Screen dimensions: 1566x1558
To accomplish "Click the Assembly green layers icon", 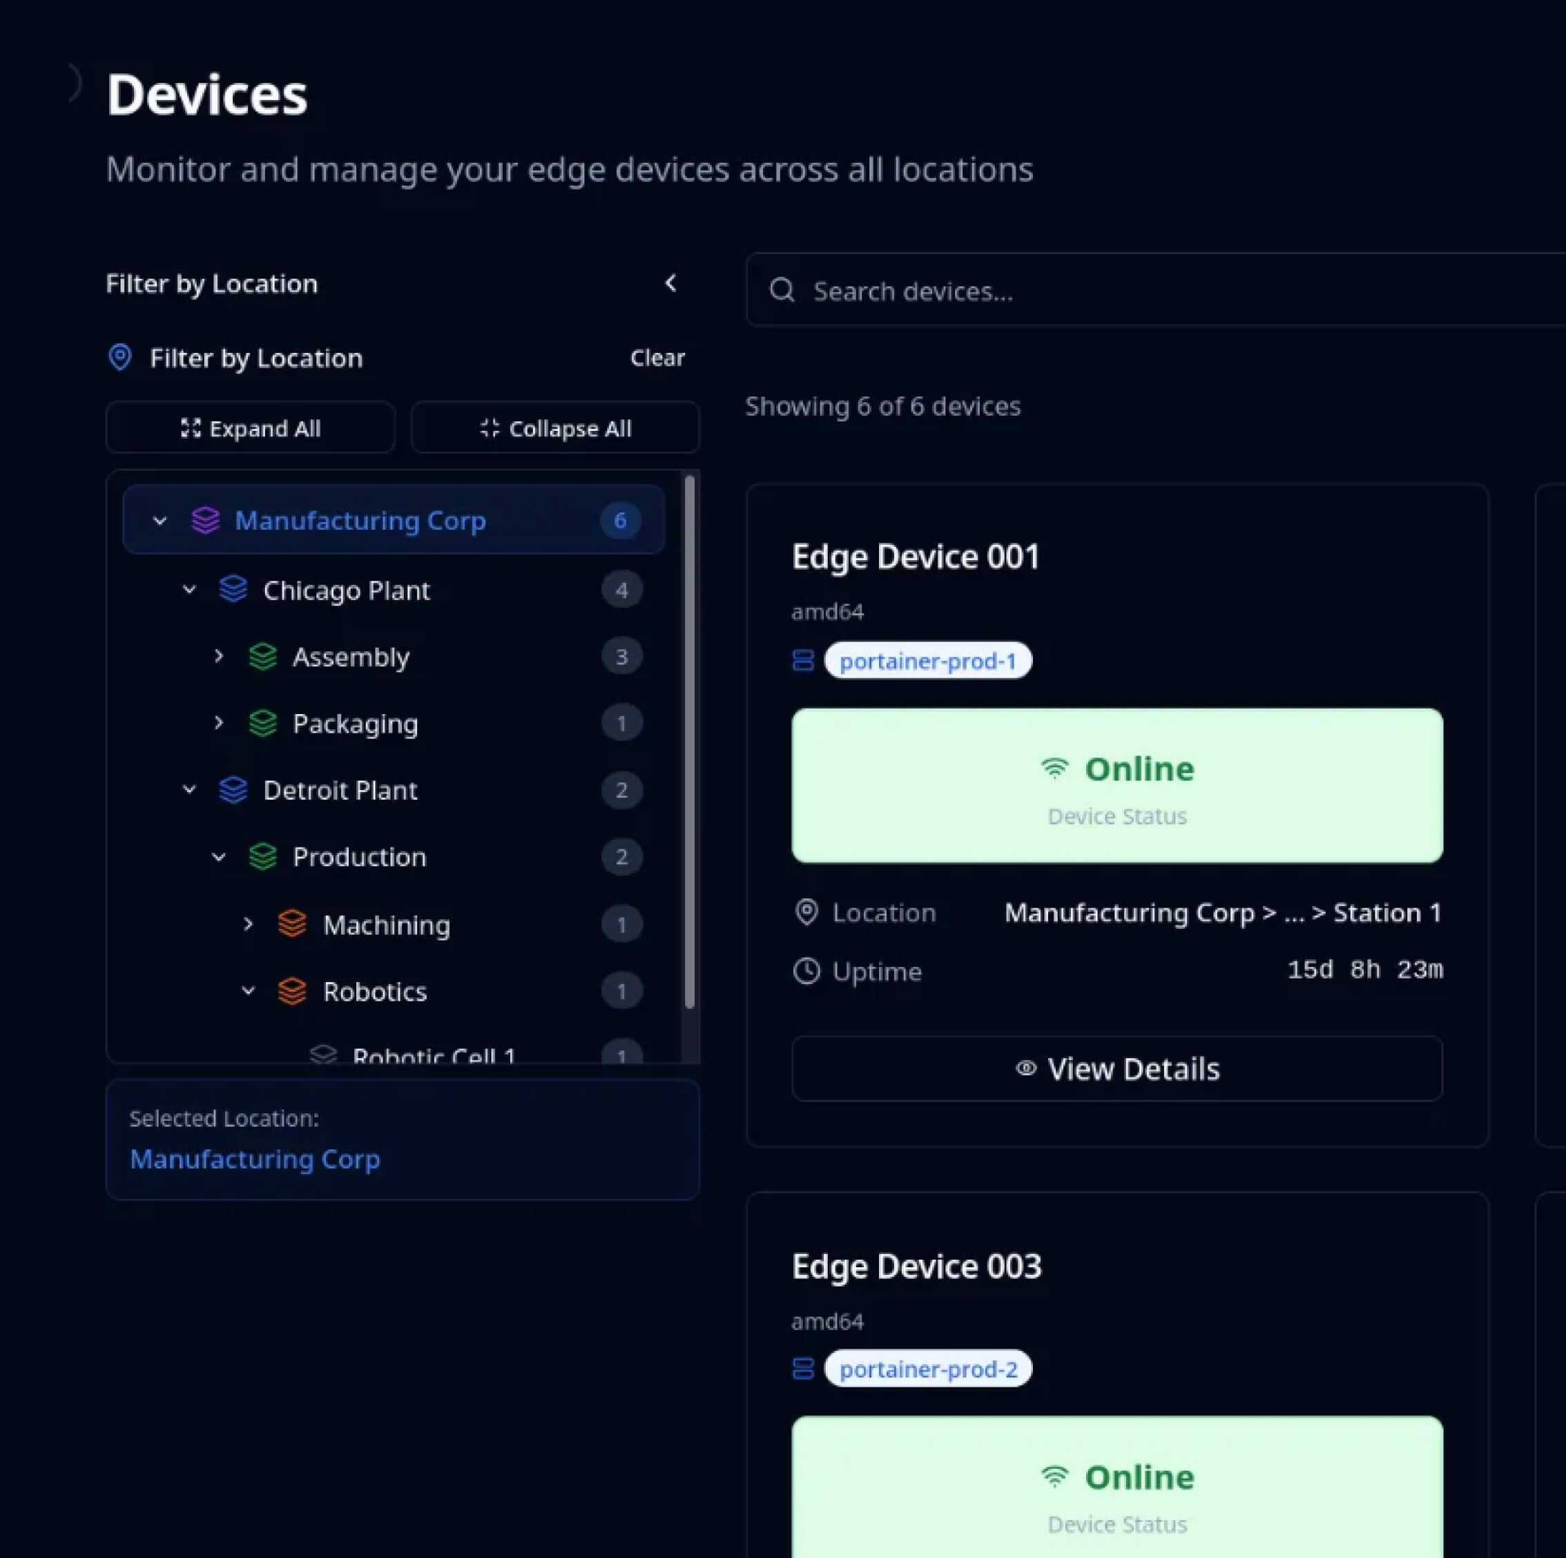I will click(x=262, y=656).
